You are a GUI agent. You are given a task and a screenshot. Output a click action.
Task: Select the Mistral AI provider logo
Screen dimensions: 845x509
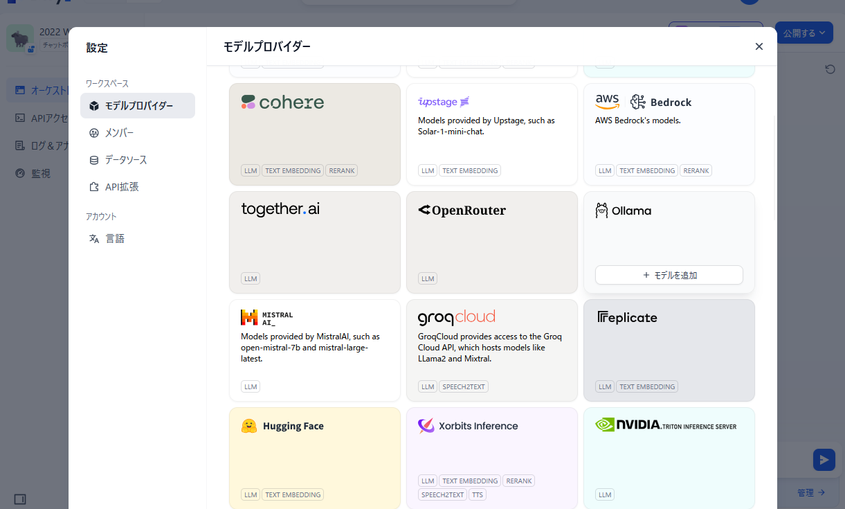click(x=267, y=318)
